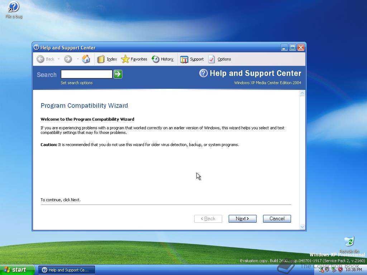
Task: Maximize the Help and Support Center window
Action: tap(292, 48)
